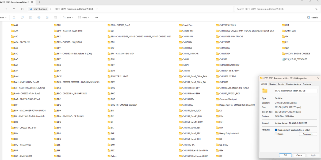Click the Advanced... attributes button
Viewport: 321px width, 160px height.
pyautogui.click(x=308, y=134)
